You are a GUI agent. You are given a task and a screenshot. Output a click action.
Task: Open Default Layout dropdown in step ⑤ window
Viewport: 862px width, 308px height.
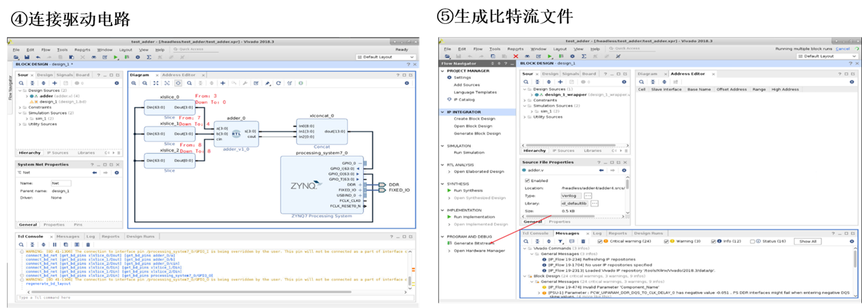(827, 56)
